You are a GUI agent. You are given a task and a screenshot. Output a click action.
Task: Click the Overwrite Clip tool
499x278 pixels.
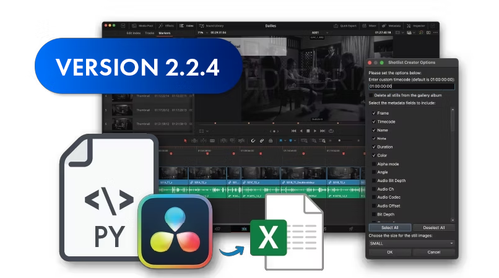coord(232,141)
